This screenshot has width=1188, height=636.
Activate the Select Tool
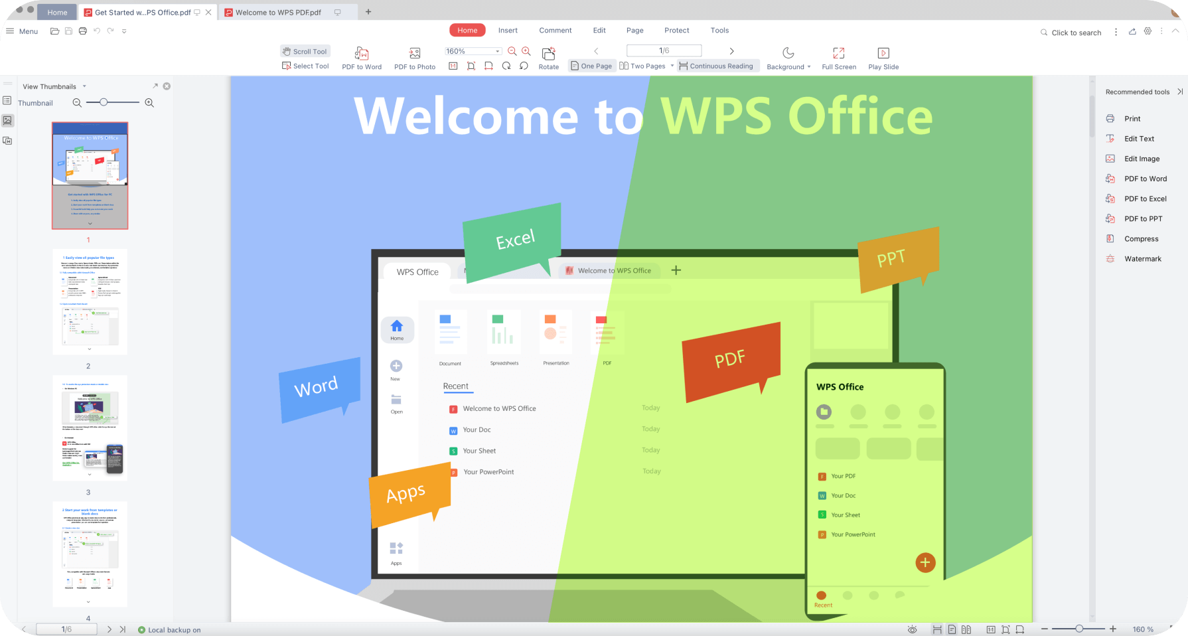[305, 66]
